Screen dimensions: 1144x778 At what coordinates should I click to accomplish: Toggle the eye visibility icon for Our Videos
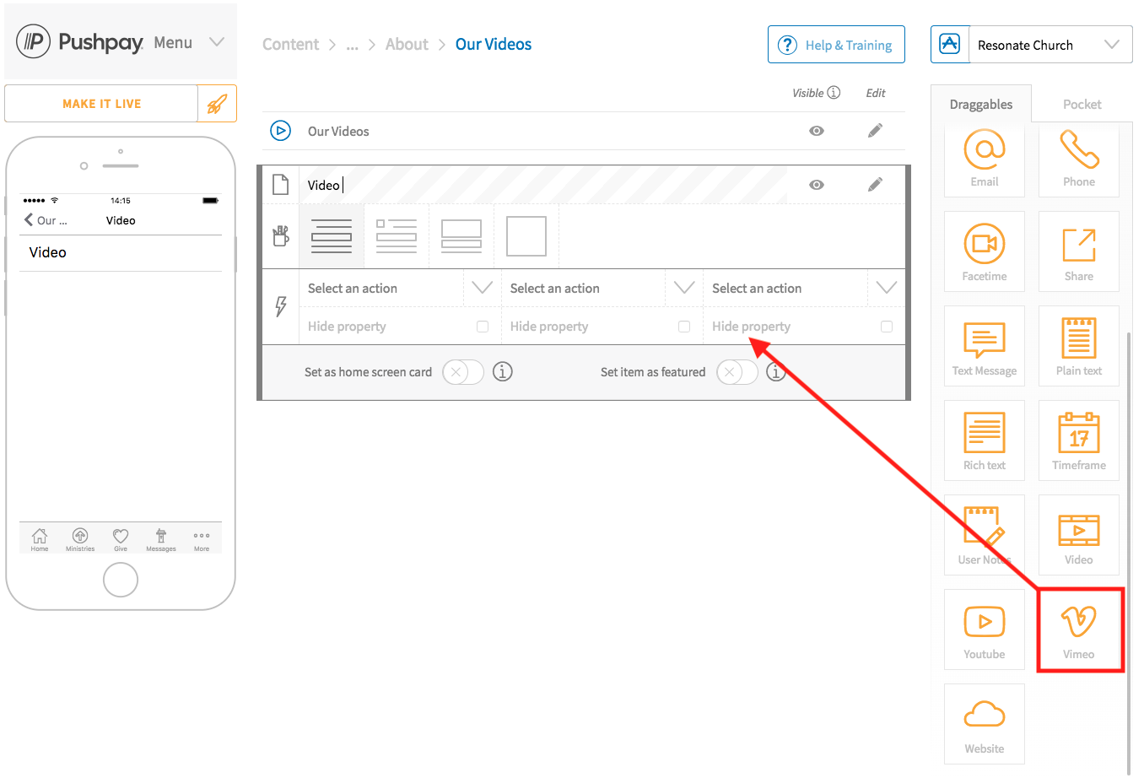point(816,131)
